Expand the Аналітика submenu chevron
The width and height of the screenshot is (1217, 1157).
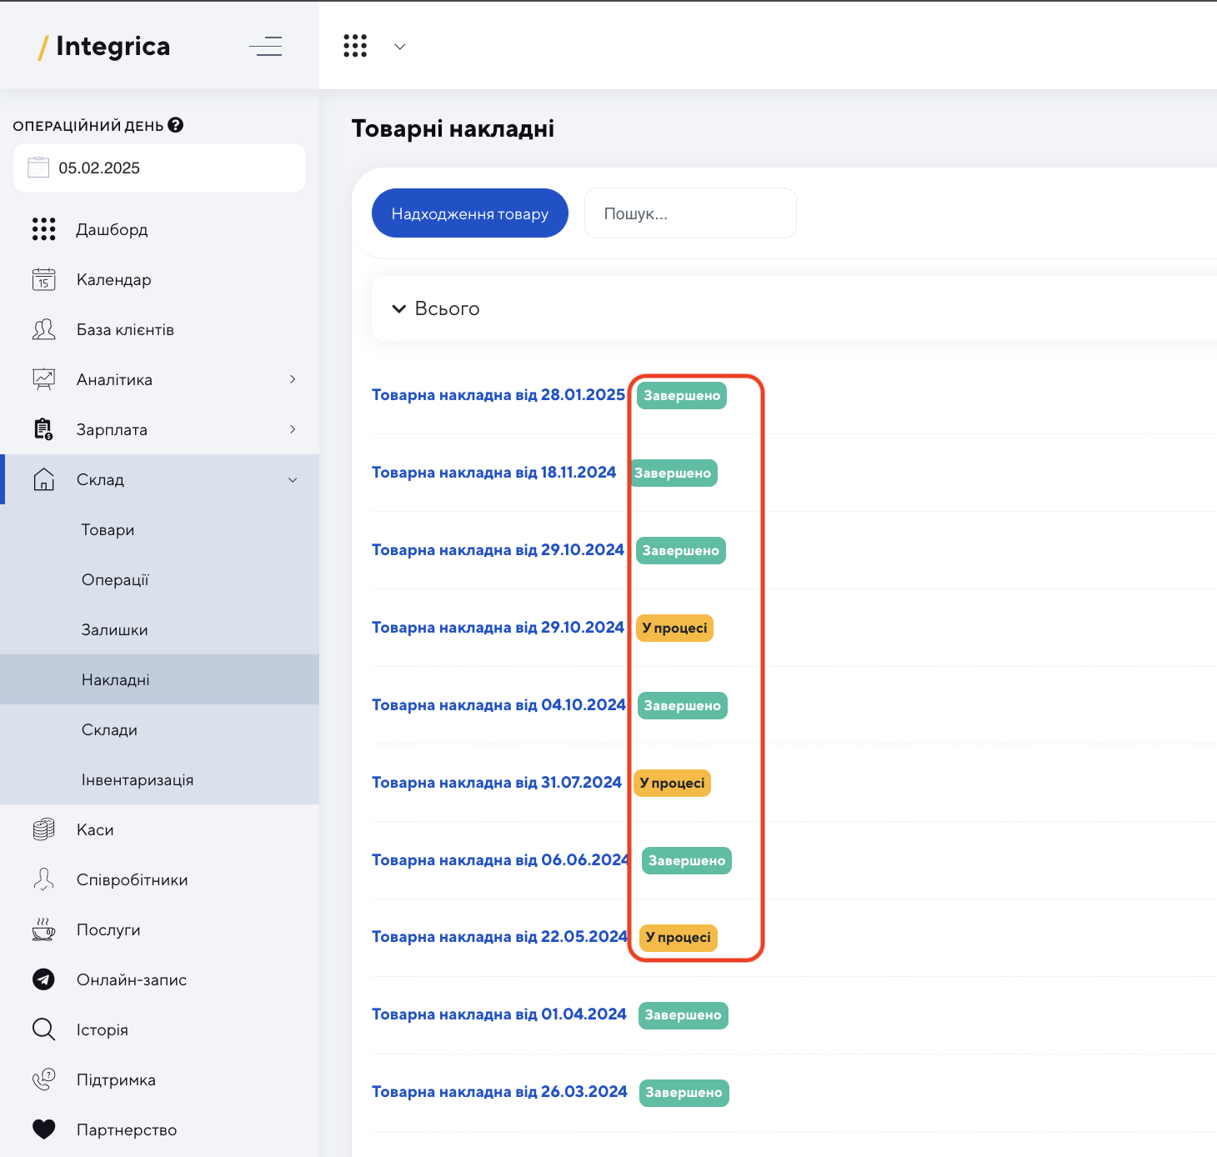(x=293, y=379)
